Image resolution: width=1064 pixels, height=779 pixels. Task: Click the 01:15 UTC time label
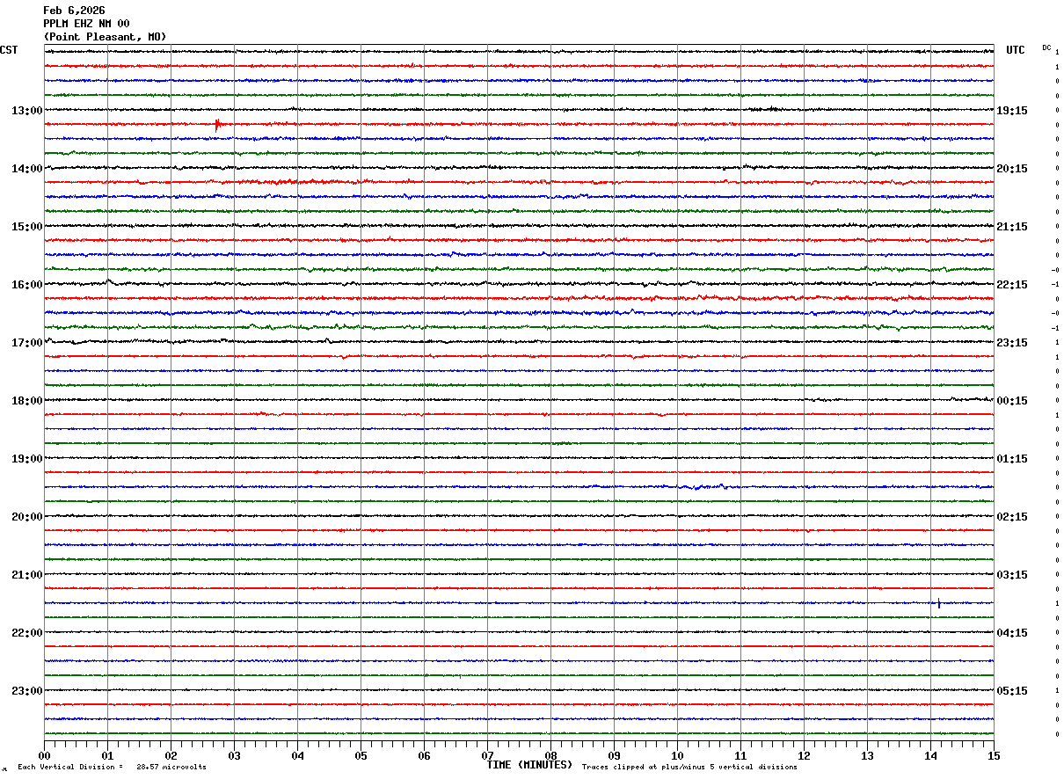1012,459
